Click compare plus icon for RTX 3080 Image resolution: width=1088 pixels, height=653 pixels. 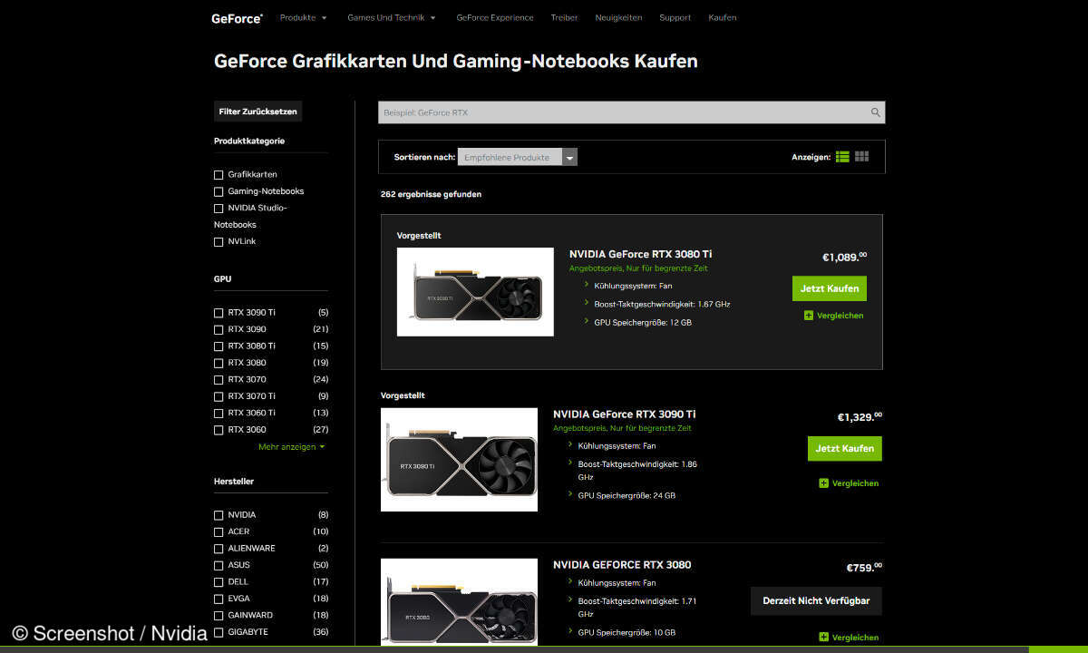(823, 638)
